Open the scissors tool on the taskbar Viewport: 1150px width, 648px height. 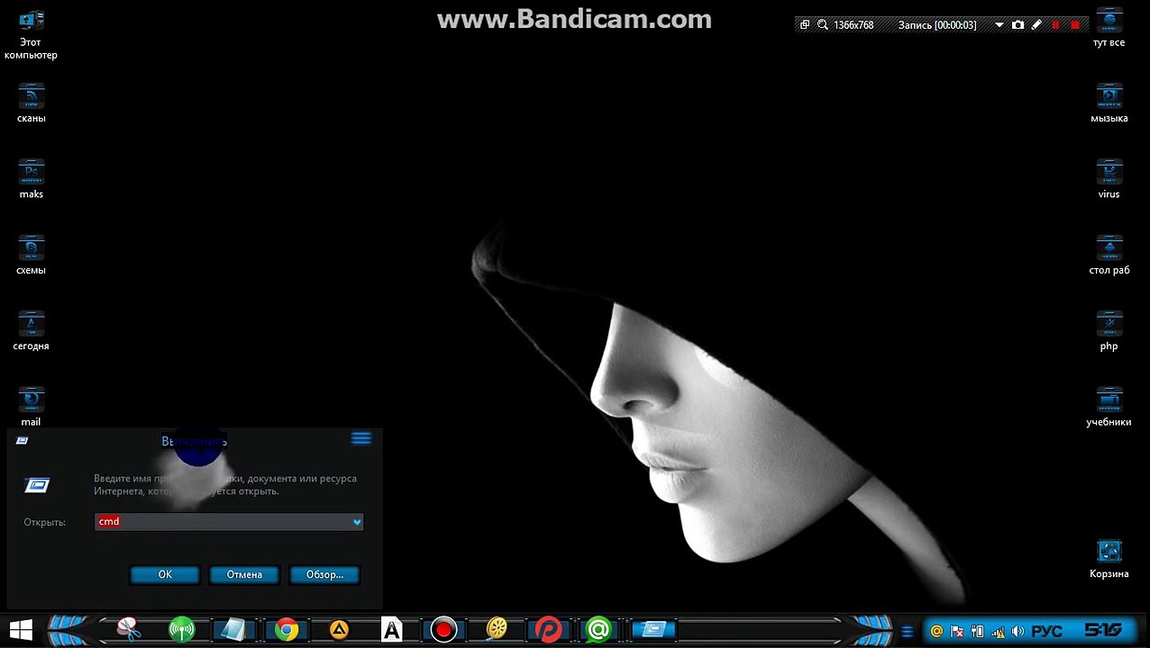[129, 630]
